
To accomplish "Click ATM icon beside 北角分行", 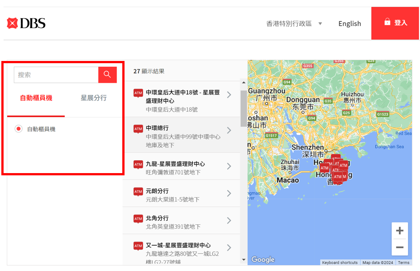I will click(x=138, y=219).
